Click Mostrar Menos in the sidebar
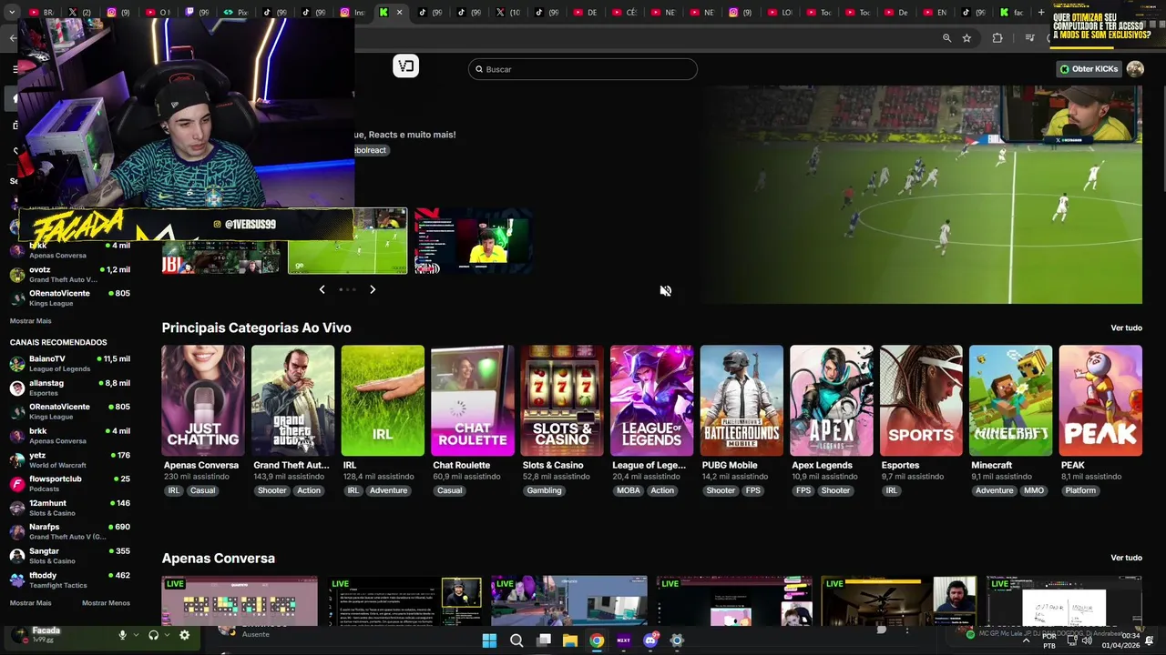1166x655 pixels. coord(106,603)
